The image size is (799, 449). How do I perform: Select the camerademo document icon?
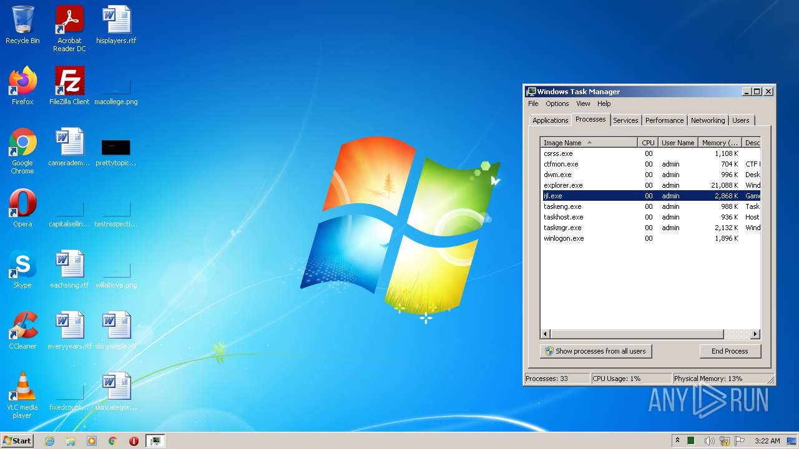(x=69, y=147)
